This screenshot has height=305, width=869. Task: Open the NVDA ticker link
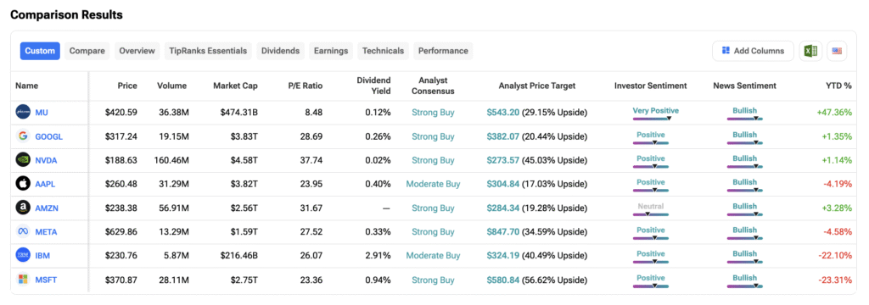[x=46, y=160]
